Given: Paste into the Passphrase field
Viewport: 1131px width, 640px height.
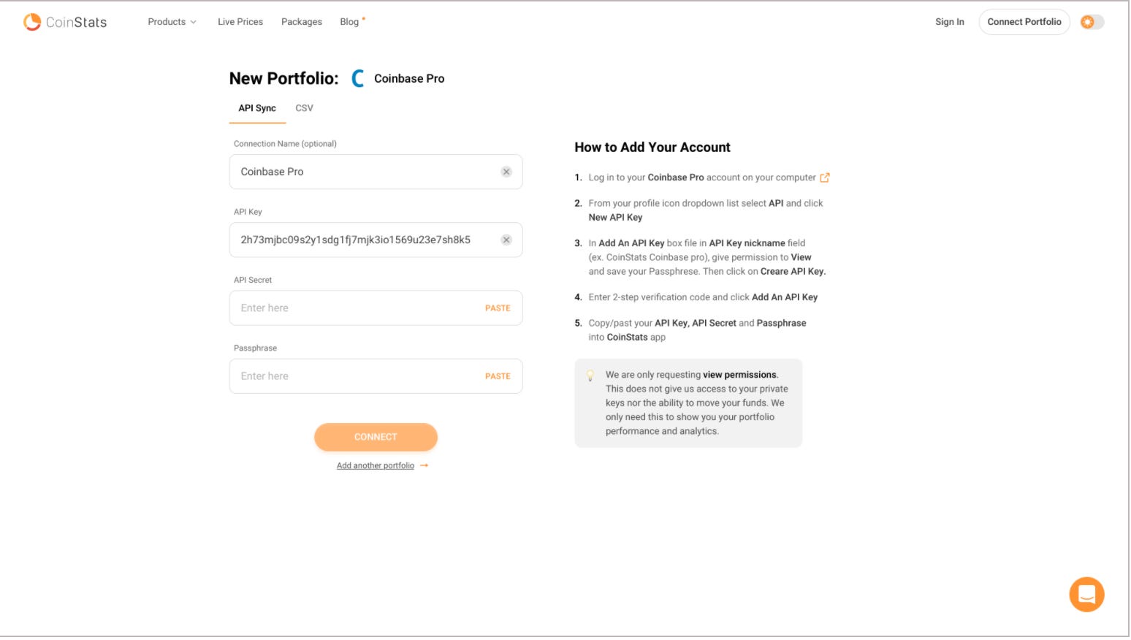Looking at the screenshot, I should pyautogui.click(x=498, y=376).
